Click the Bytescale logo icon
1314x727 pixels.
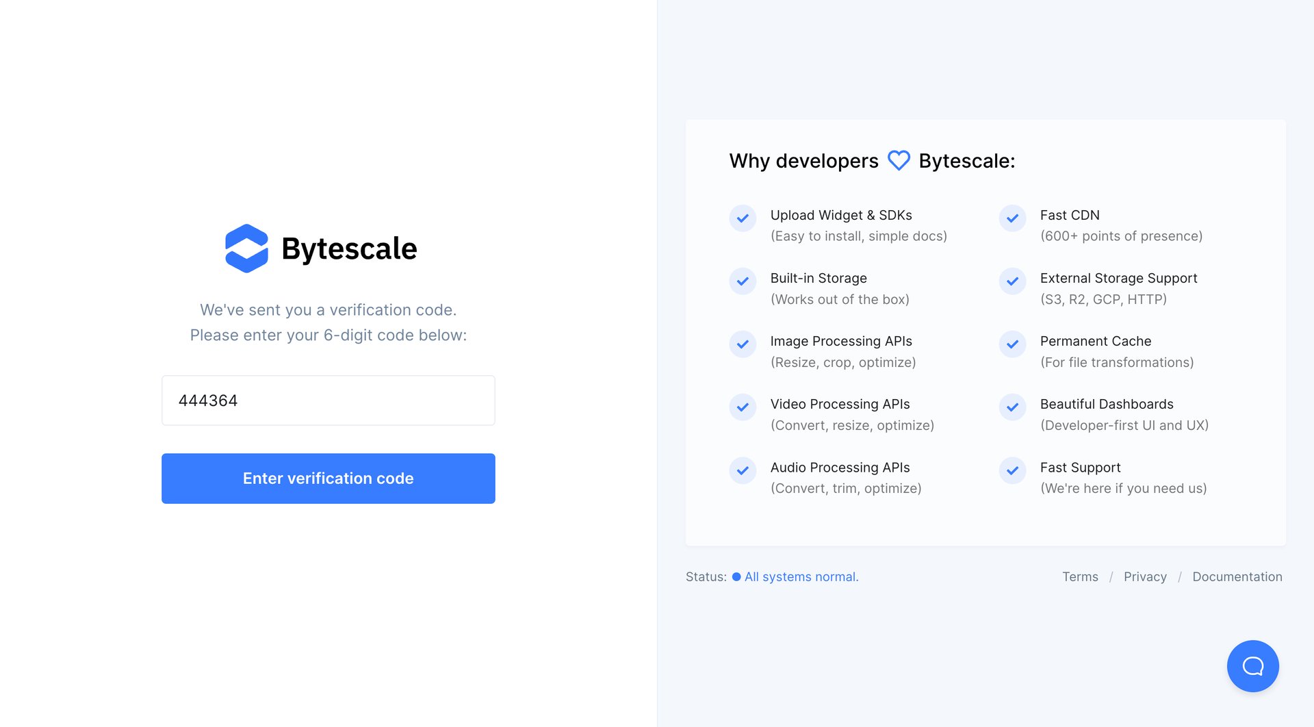click(248, 248)
